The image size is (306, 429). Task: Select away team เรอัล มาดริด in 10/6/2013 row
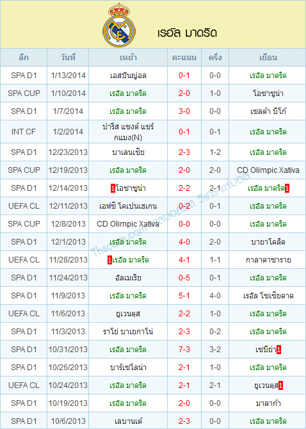[x=268, y=421]
